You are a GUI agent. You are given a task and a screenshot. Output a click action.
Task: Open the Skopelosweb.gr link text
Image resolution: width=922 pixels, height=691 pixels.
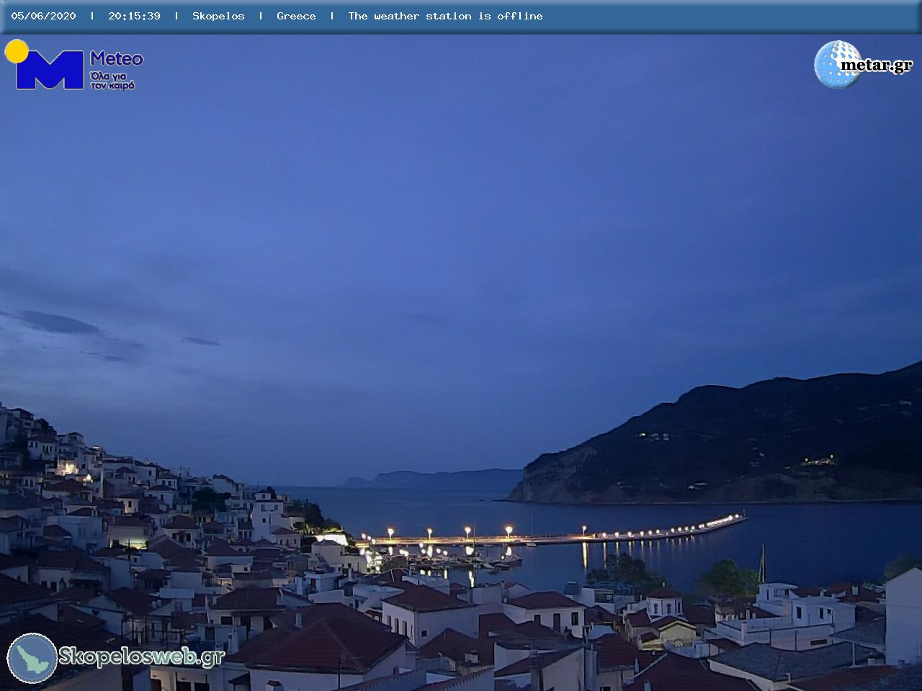coord(141,656)
